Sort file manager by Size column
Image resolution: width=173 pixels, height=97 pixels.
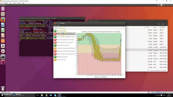(x=148, y=27)
